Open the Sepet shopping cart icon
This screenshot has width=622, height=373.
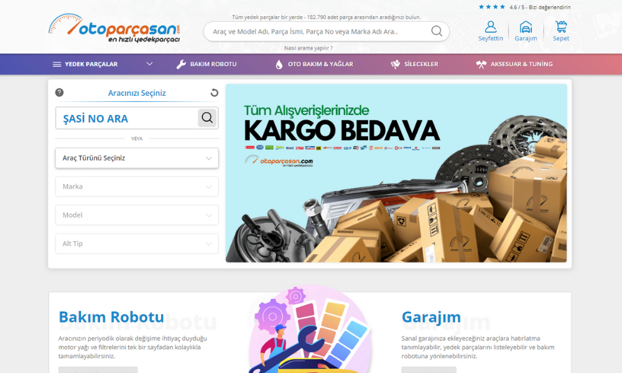click(x=561, y=27)
